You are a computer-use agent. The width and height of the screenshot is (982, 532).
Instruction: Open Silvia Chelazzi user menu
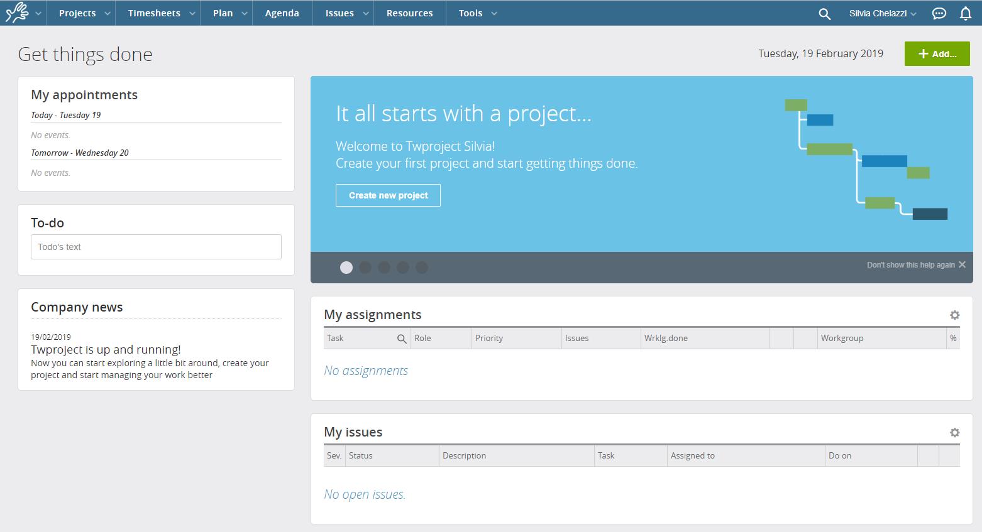point(883,13)
